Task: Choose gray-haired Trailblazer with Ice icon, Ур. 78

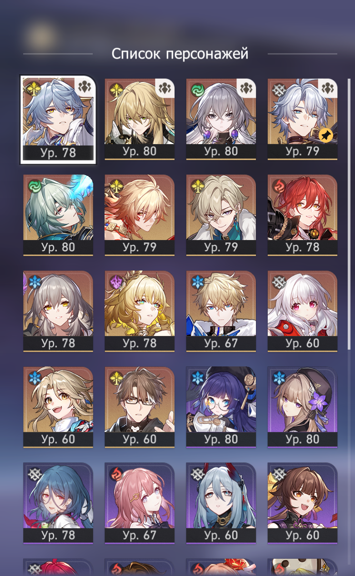Action: 58,311
